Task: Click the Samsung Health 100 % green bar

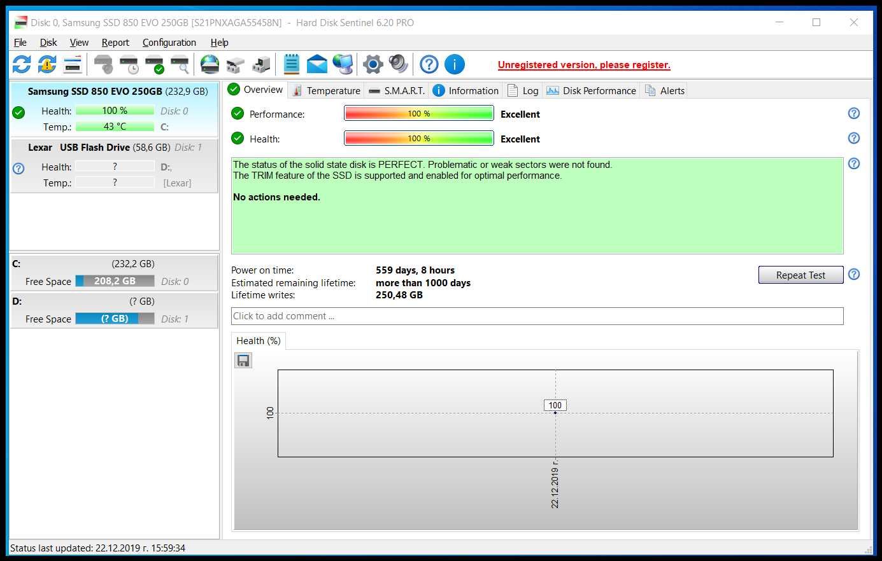Action: click(x=115, y=111)
